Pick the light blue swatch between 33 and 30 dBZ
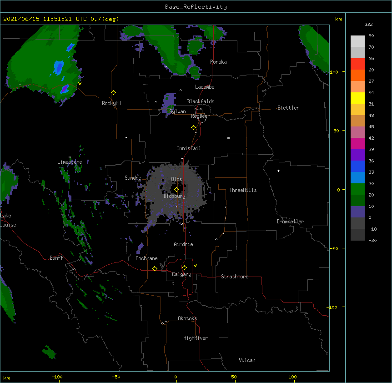The image size is (392, 383). tap(357, 178)
